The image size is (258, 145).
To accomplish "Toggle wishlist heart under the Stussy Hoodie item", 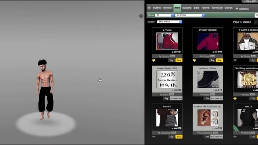I will (x=194, y=60).
